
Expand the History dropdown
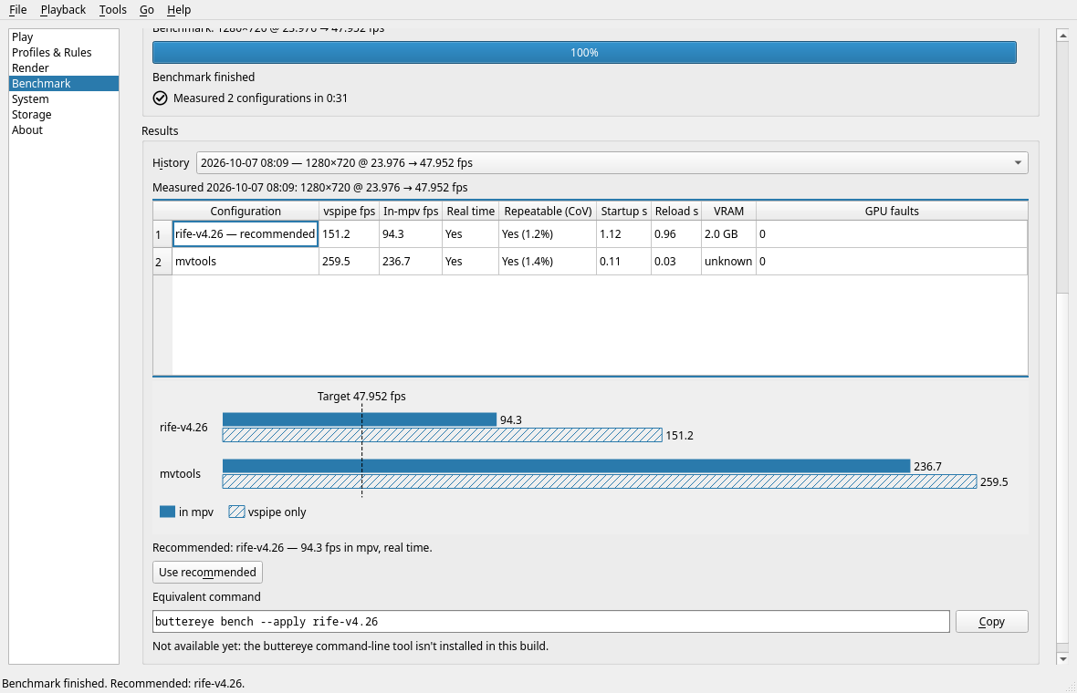point(612,162)
